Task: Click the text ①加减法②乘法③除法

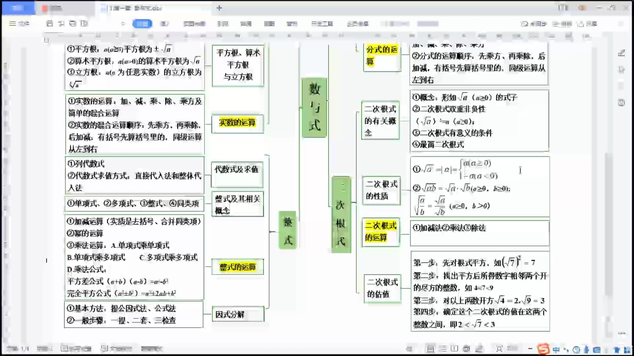Action: (x=449, y=228)
